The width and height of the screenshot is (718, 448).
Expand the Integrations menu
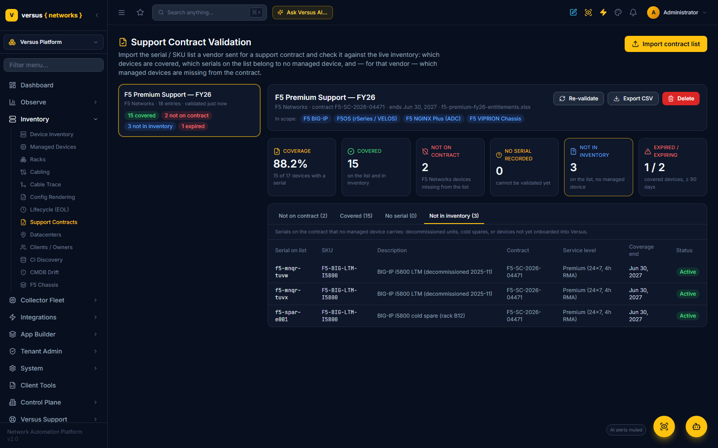[x=53, y=317]
